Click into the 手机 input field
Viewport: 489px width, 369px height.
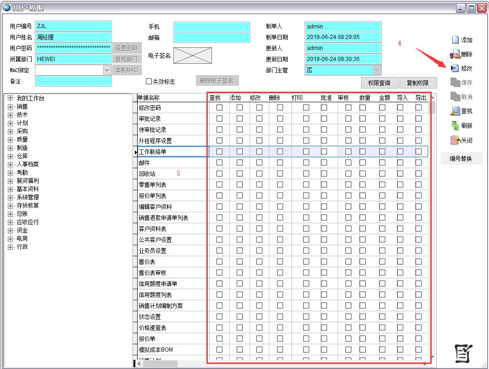tap(212, 27)
